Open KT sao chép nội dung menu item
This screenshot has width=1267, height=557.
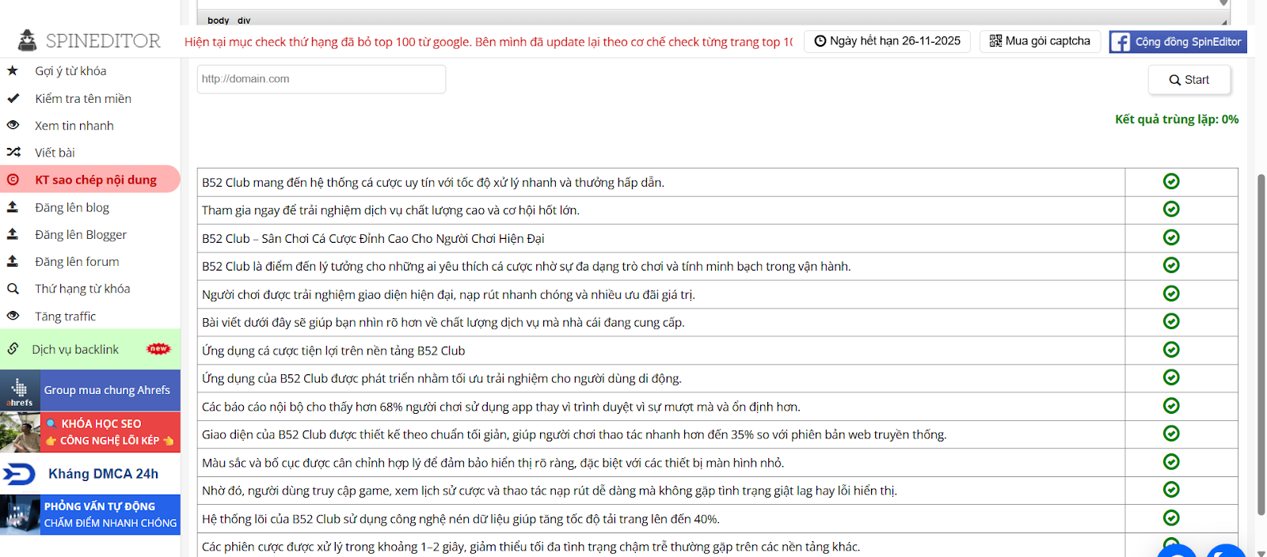point(95,180)
